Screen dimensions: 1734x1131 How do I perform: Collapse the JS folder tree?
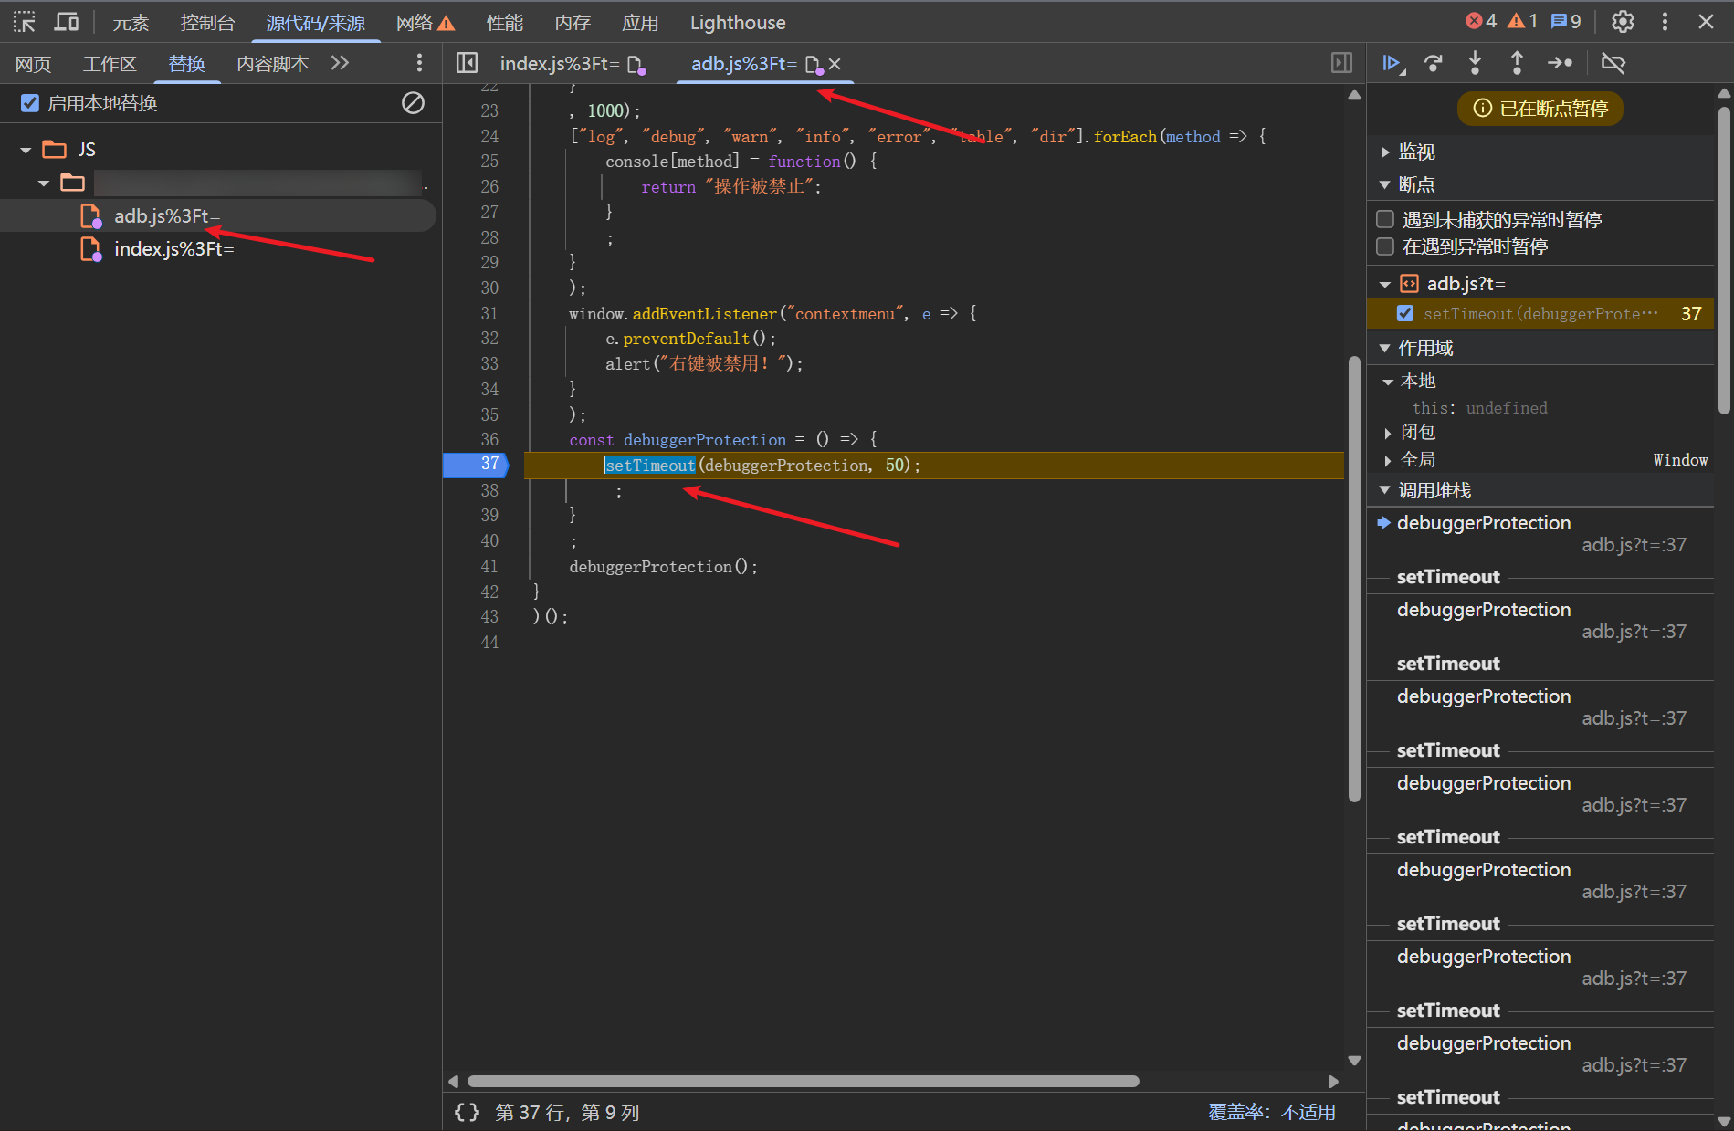pos(26,150)
